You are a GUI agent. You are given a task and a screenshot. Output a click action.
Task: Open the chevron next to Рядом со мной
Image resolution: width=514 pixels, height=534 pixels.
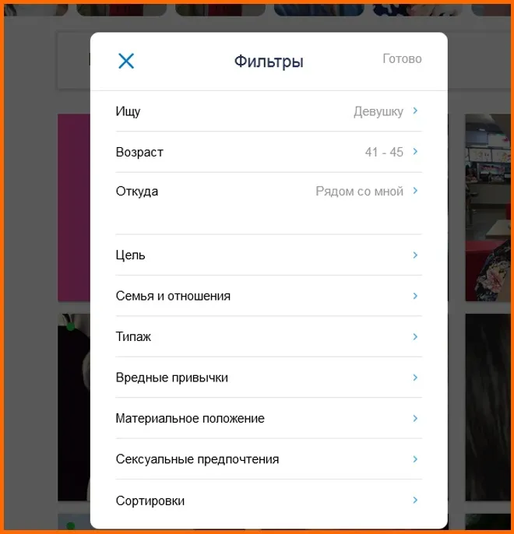click(415, 191)
